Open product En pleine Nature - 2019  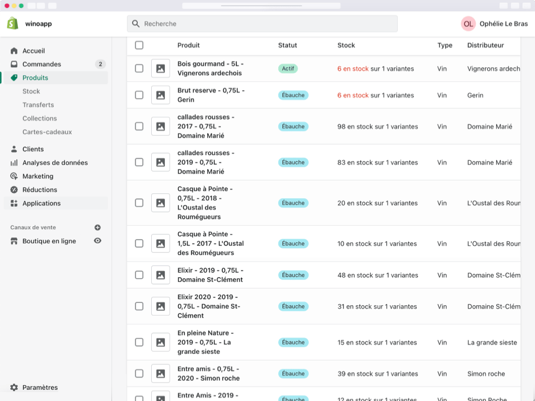(x=206, y=342)
